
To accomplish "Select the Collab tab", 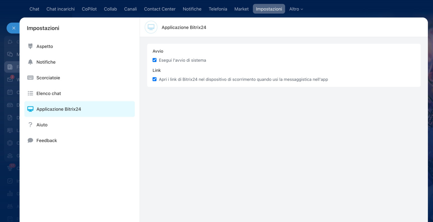I will tap(110, 9).
